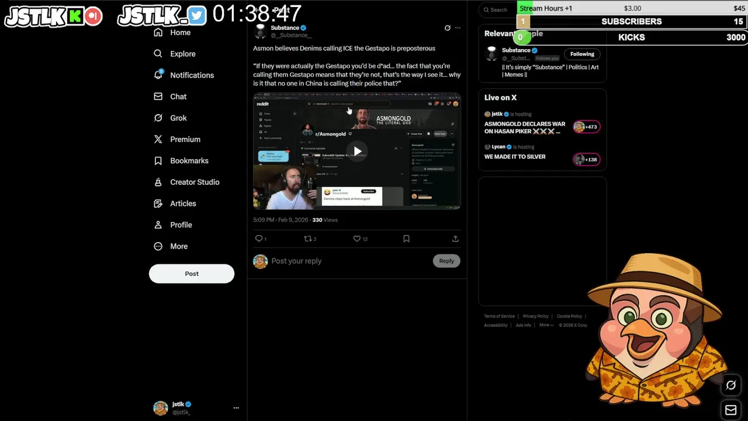The height and width of the screenshot is (421, 748).
Task: Click the KICKS goal bar
Action: (x=631, y=37)
